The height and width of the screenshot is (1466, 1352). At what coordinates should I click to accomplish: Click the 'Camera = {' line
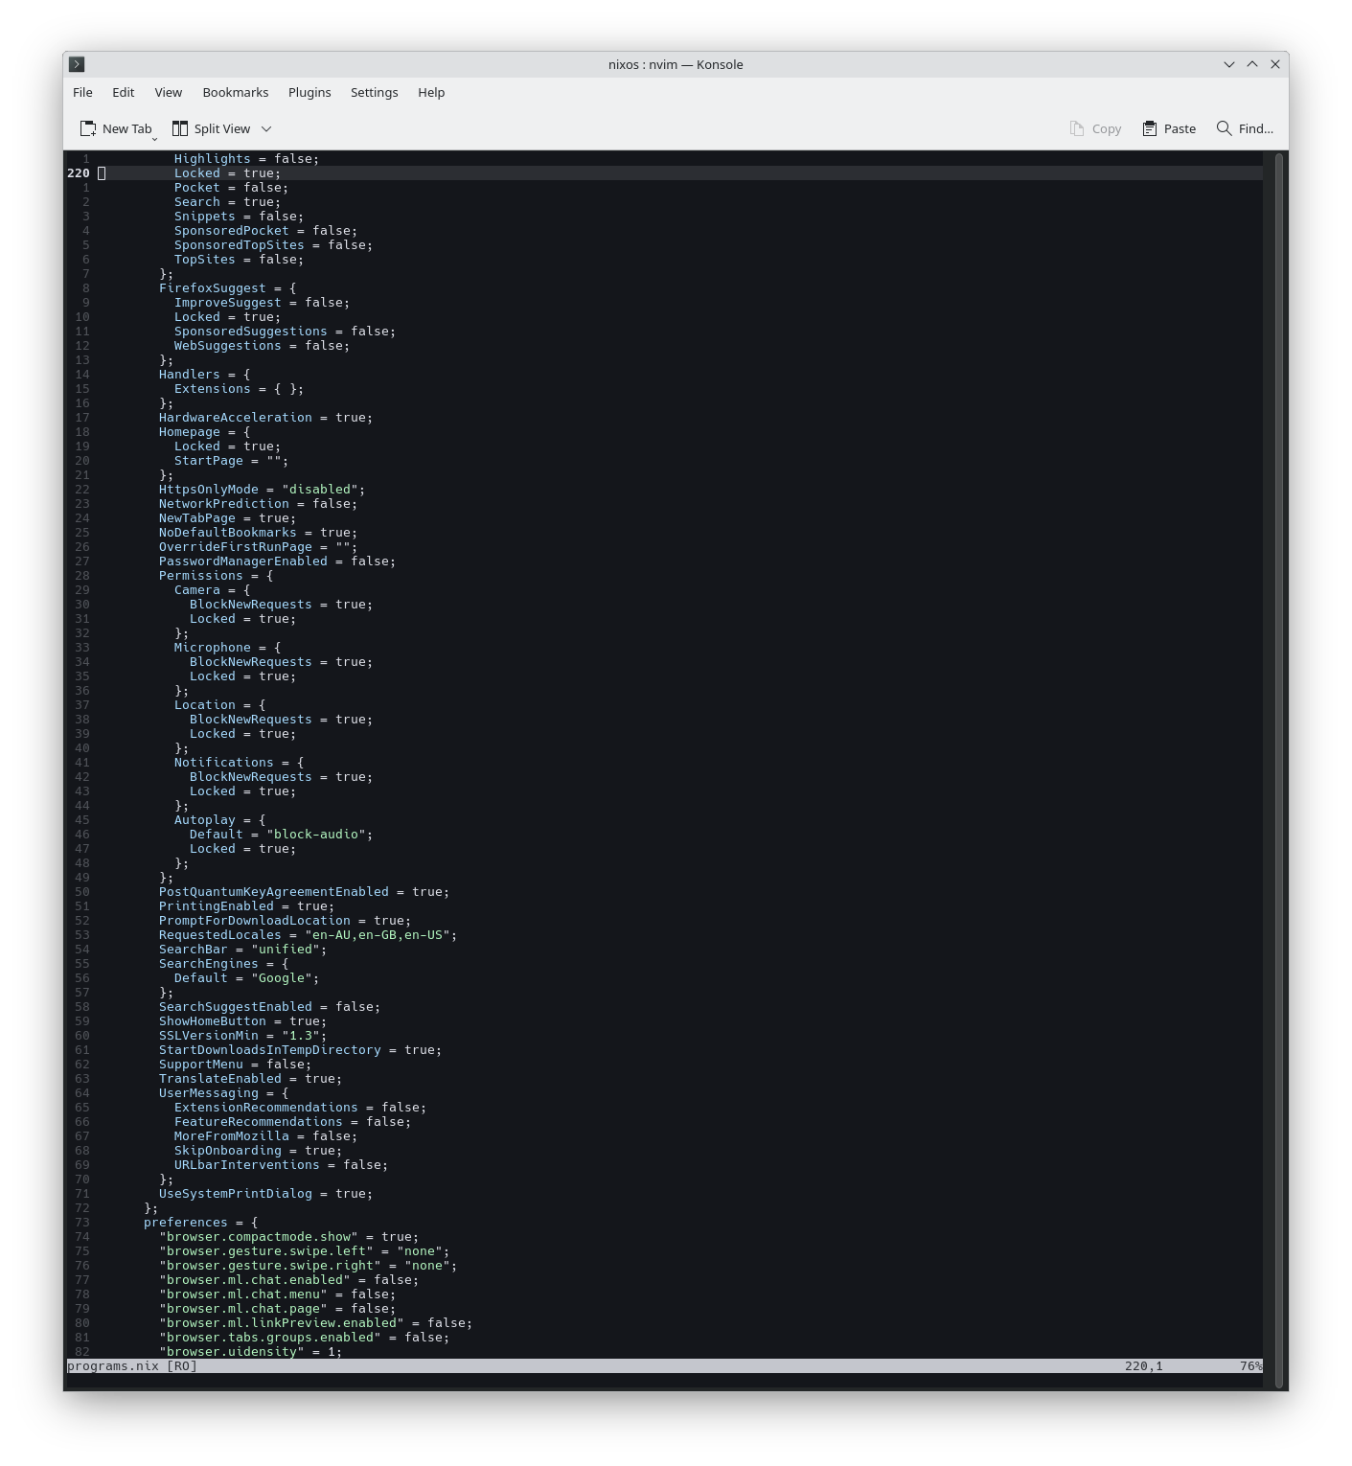212,590
